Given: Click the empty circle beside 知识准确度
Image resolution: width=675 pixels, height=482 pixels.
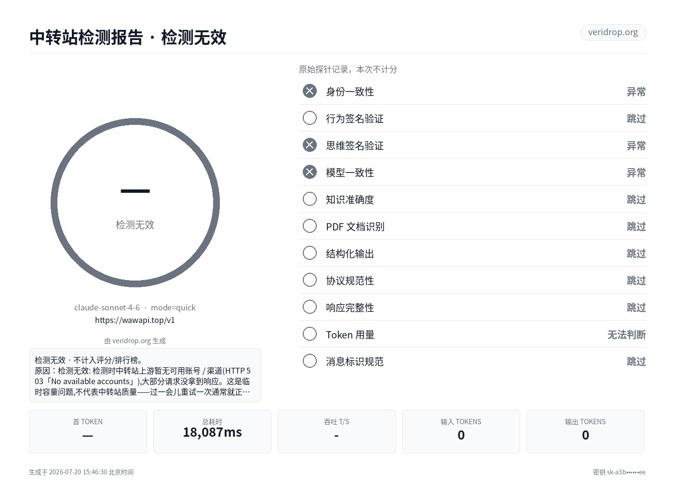Looking at the screenshot, I should [x=310, y=199].
